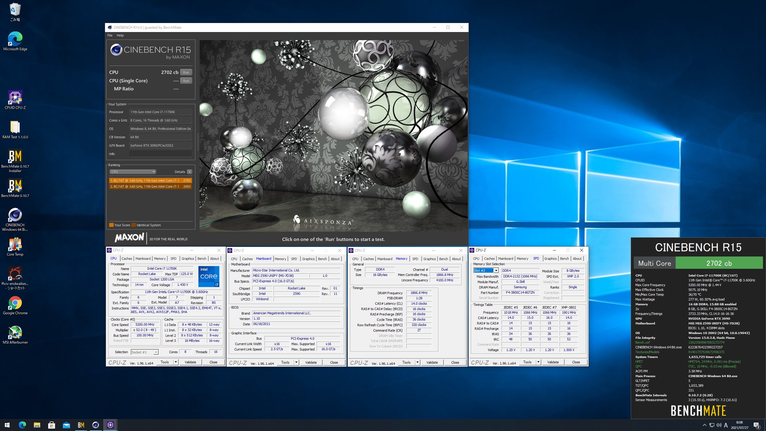The image size is (766, 431).
Task: Open SPD tab in Memory CPU-Z window
Action: click(x=415, y=259)
